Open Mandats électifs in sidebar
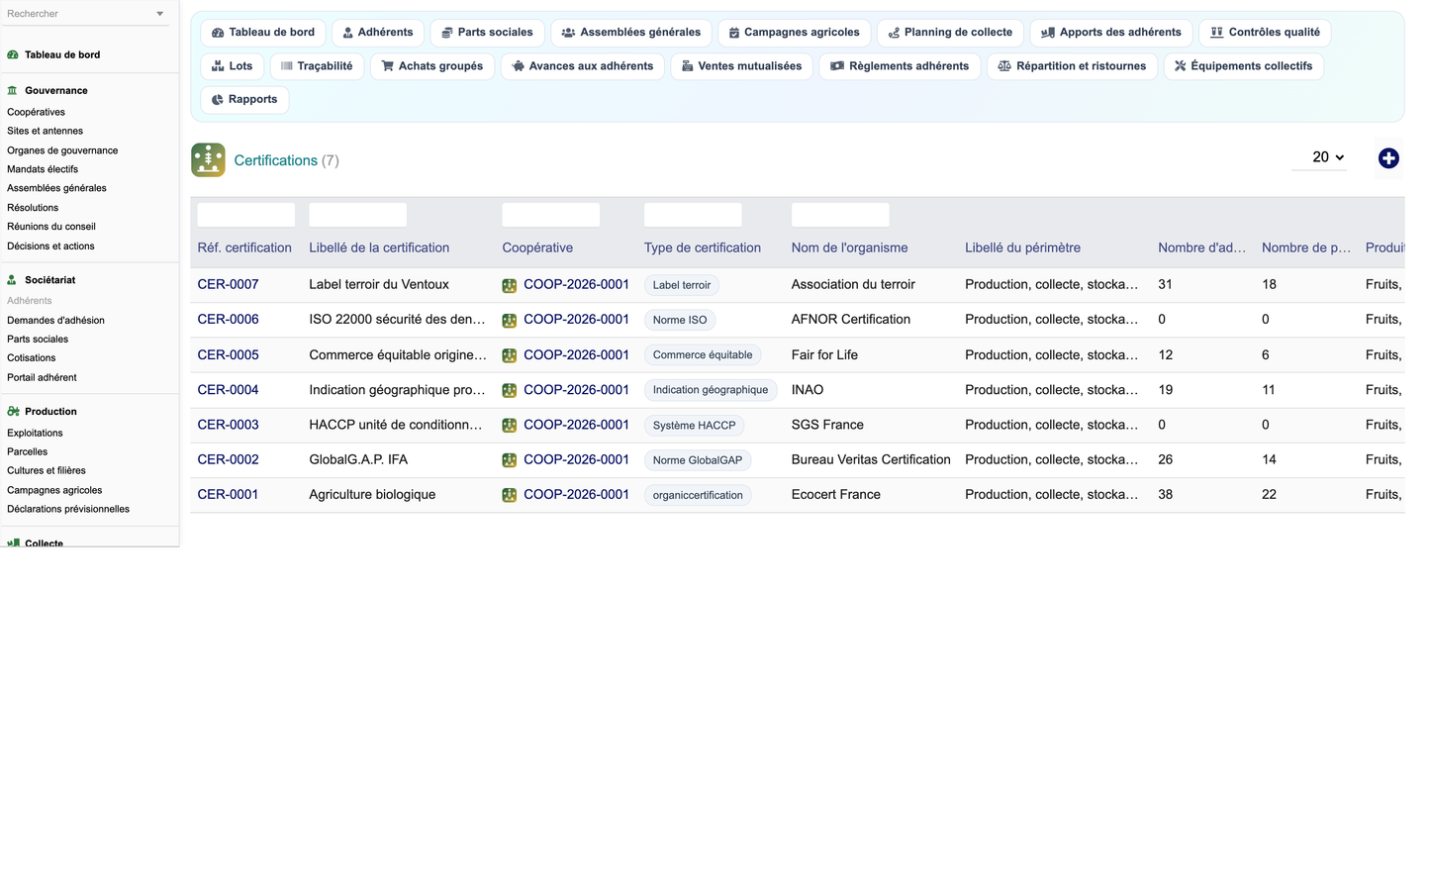The width and height of the screenshot is (1430, 885). coord(43,169)
